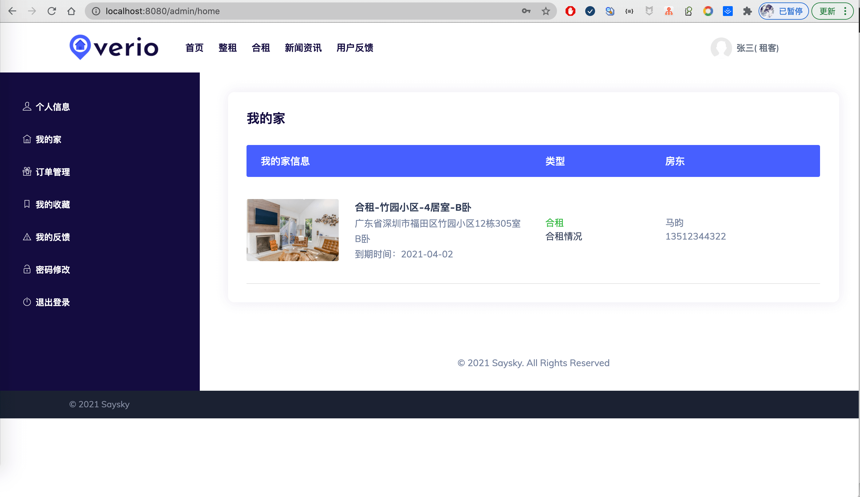Open the browser extensions puzzle icon
The width and height of the screenshot is (860, 497).
(x=748, y=11)
